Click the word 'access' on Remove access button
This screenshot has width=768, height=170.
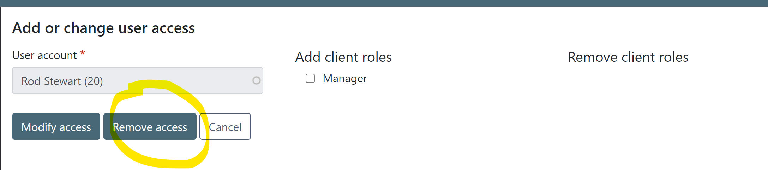(172, 127)
